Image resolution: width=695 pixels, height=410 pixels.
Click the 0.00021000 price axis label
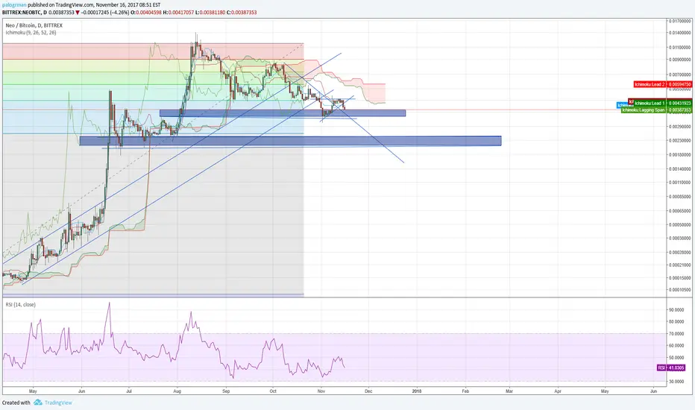(680, 265)
